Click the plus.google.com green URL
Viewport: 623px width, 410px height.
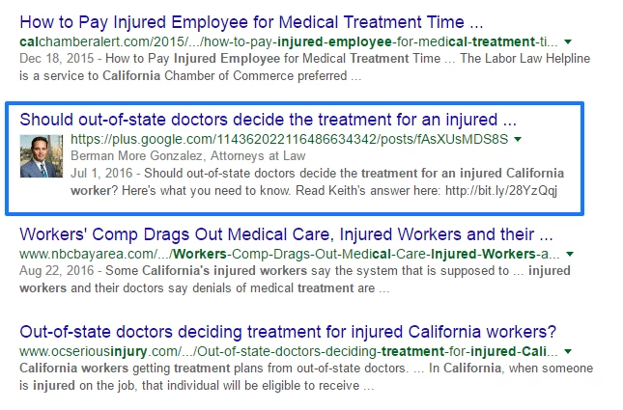tap(289, 139)
